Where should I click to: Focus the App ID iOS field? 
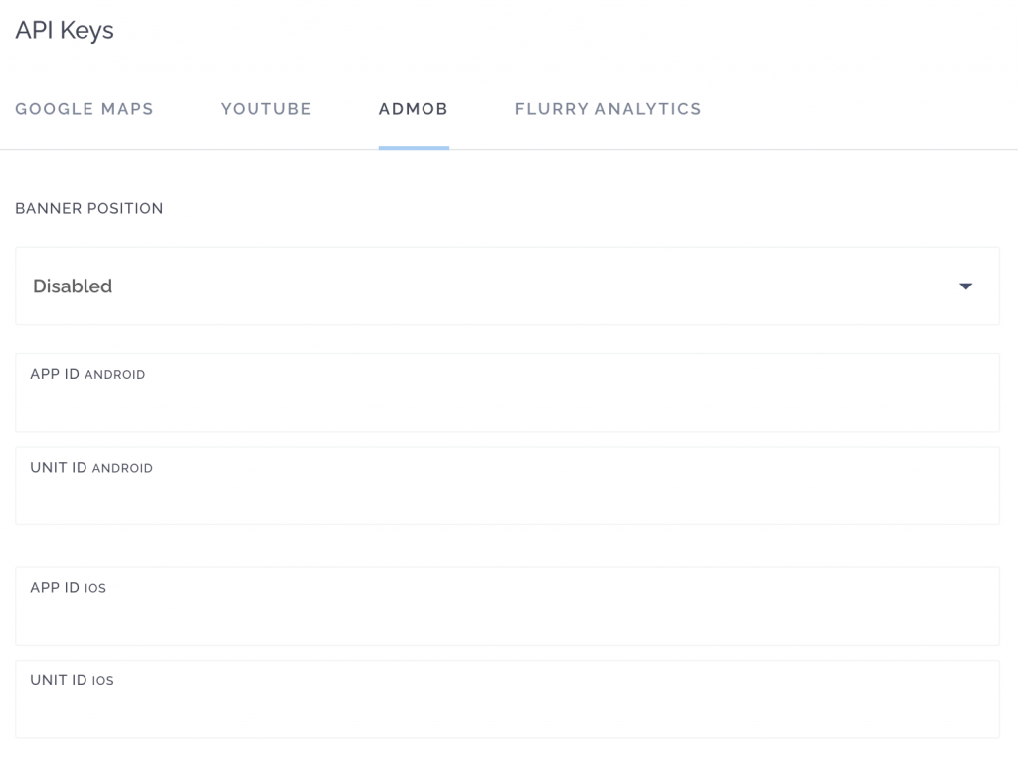click(x=507, y=606)
